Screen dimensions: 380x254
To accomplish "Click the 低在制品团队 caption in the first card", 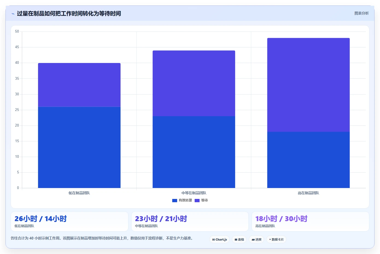I will pos(24,226).
